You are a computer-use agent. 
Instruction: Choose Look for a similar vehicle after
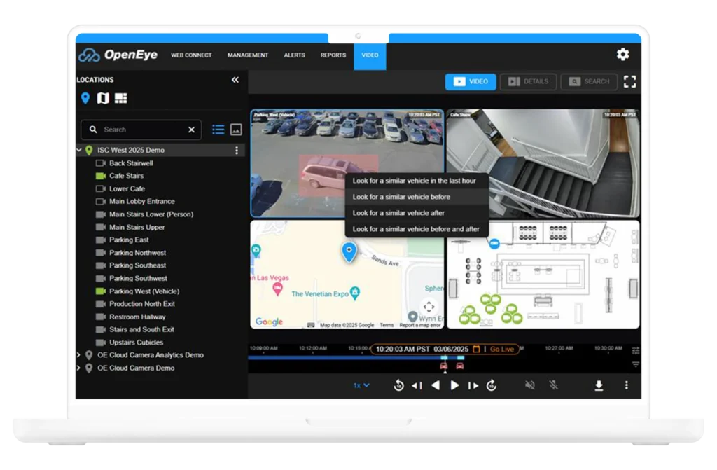pyautogui.click(x=417, y=213)
